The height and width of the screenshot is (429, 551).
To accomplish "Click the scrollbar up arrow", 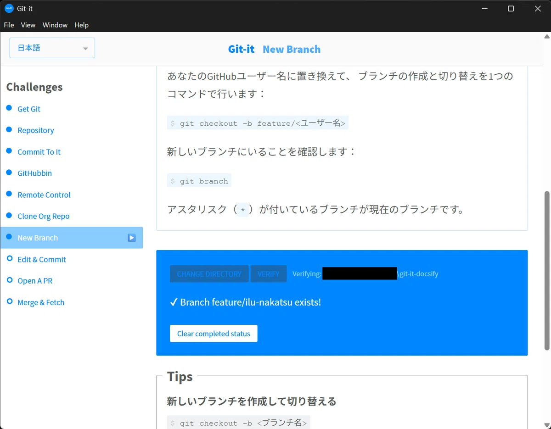I will 547,36.
